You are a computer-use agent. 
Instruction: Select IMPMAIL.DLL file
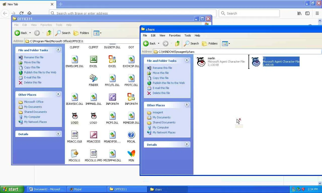tap(93, 99)
